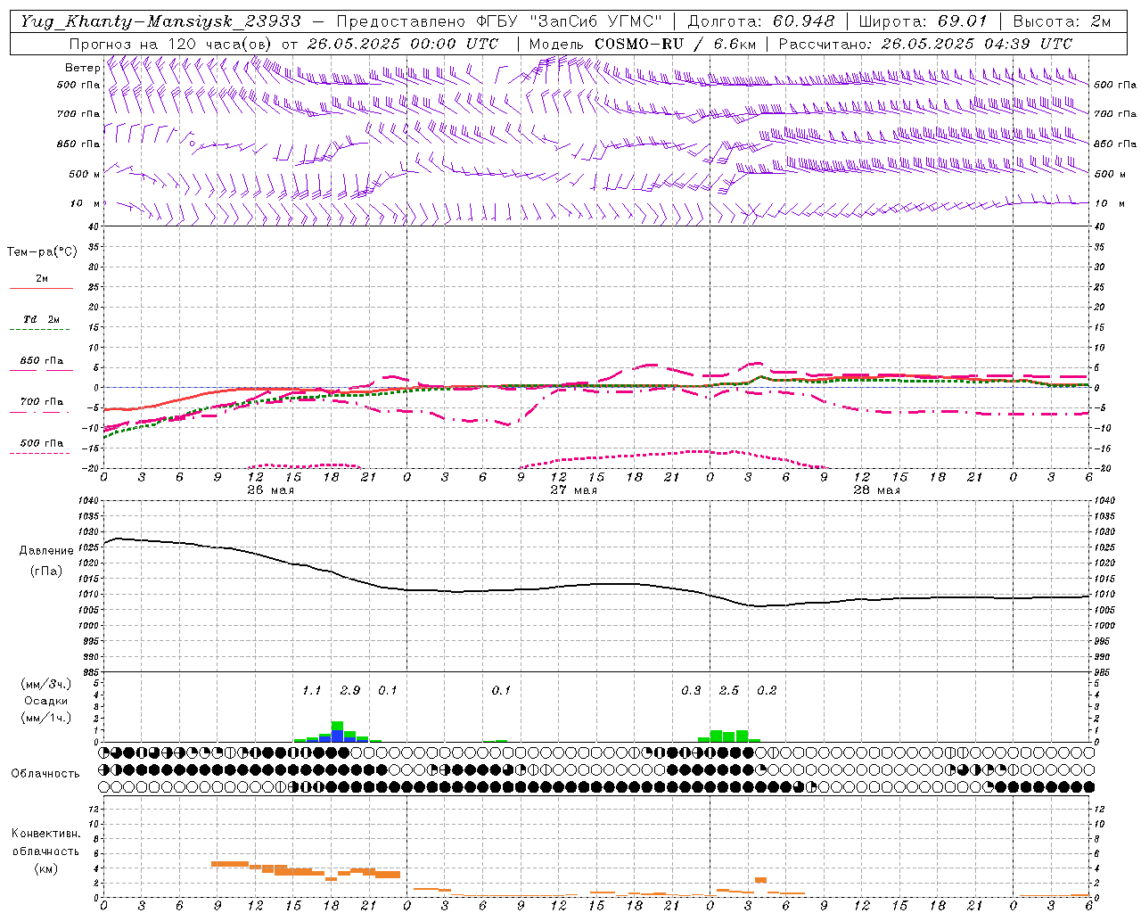Select the longitude value Долгота: 60.948
Screen dimensions: 1141x913
click(x=761, y=21)
